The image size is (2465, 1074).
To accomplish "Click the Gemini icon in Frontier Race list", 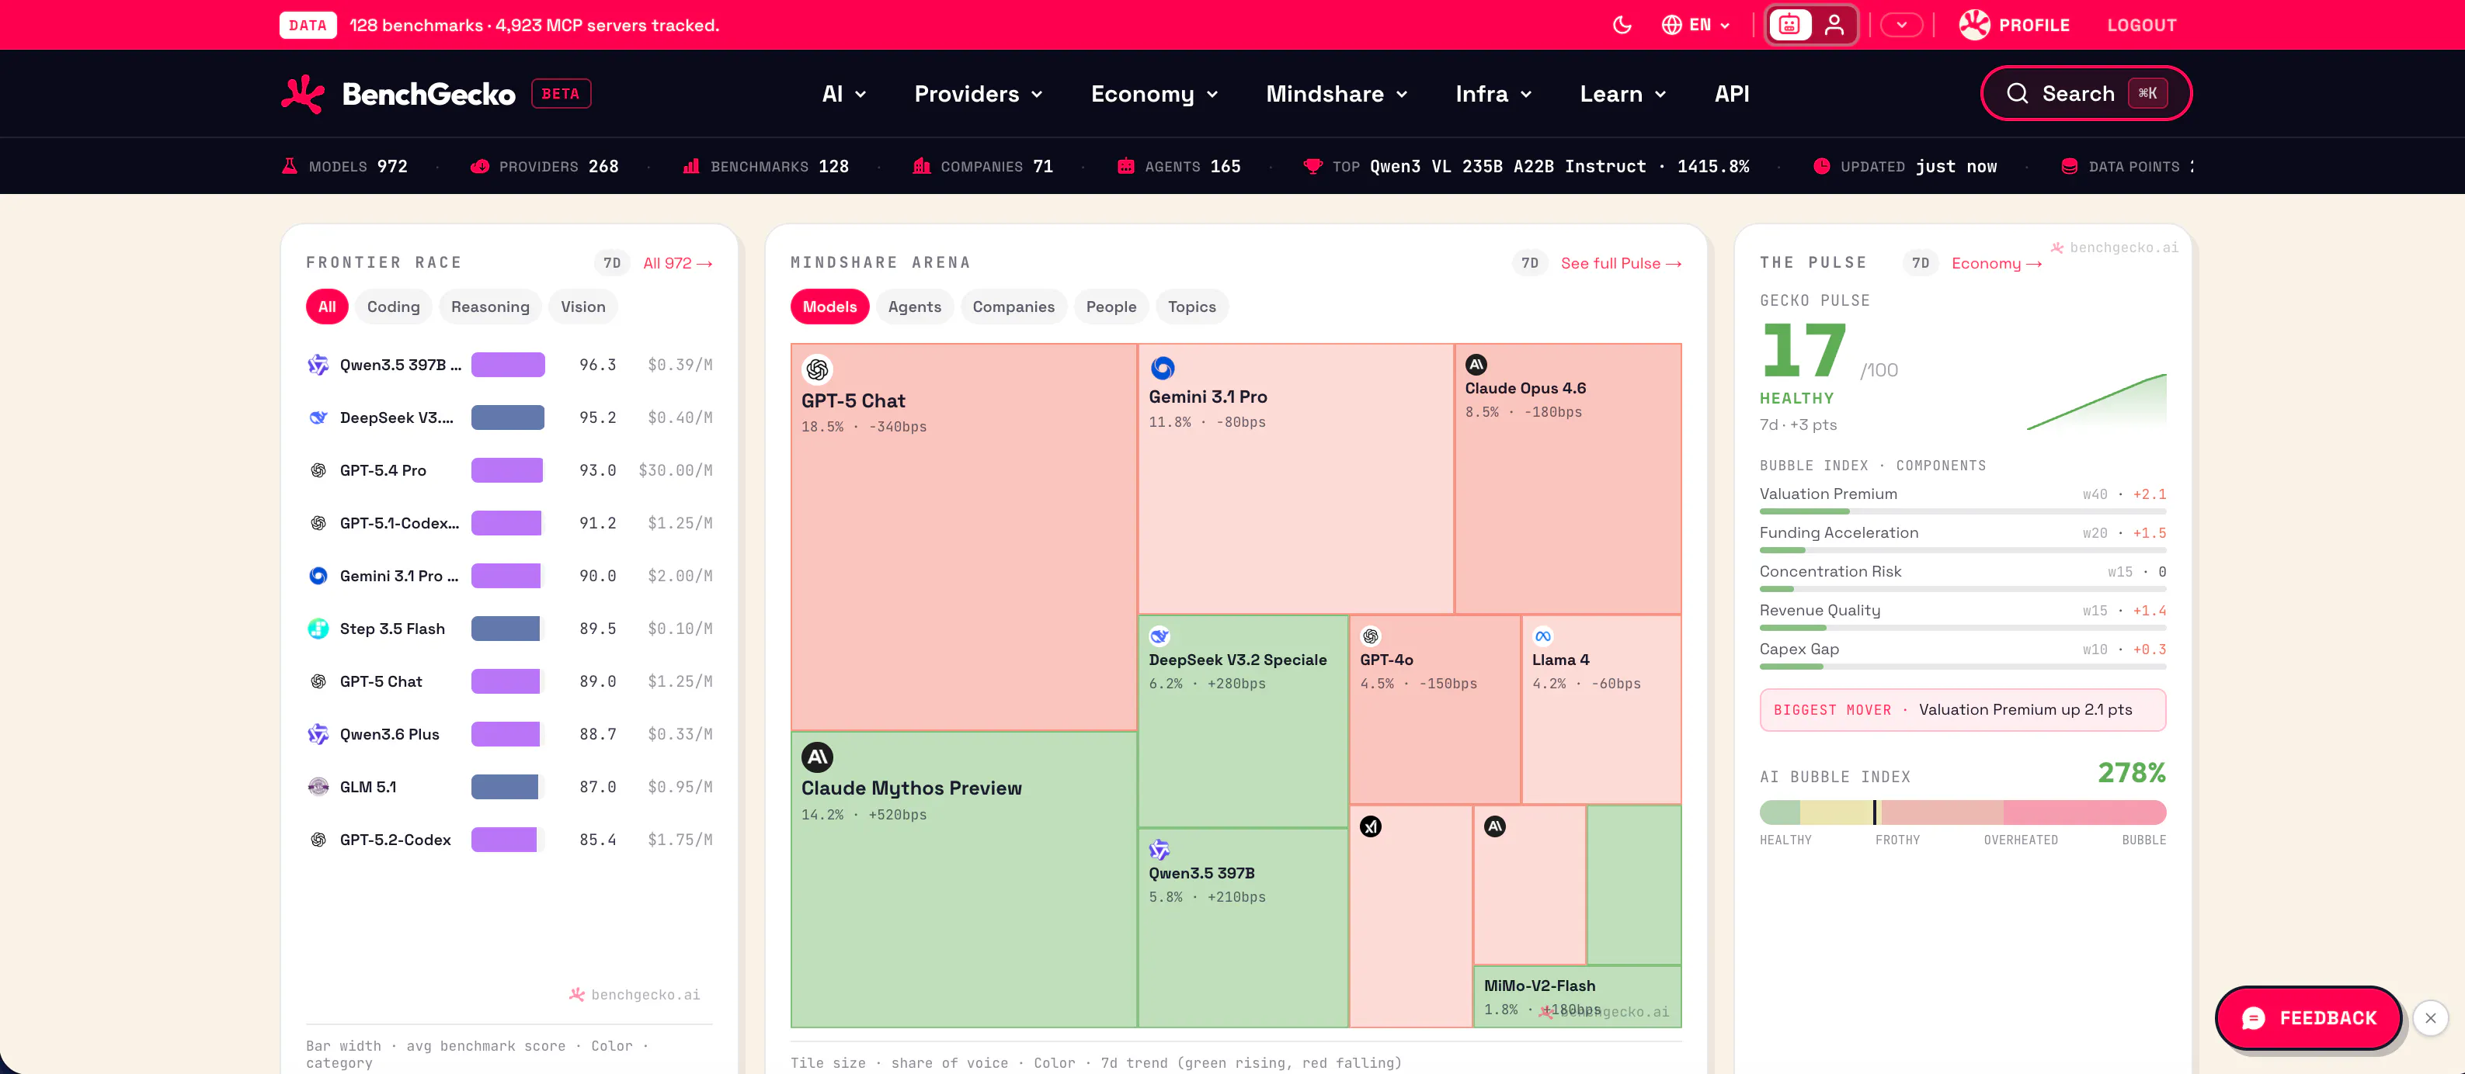I will click(x=318, y=576).
